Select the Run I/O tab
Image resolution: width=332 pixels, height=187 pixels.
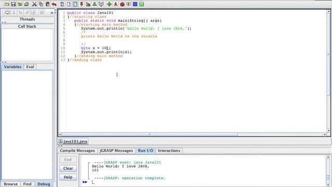(x=145, y=151)
